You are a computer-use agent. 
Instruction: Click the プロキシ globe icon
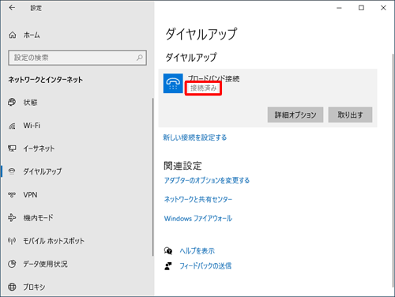coord(12,287)
